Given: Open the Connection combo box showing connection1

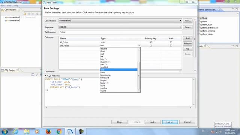Looking at the screenshot, I should [x=120, y=21].
